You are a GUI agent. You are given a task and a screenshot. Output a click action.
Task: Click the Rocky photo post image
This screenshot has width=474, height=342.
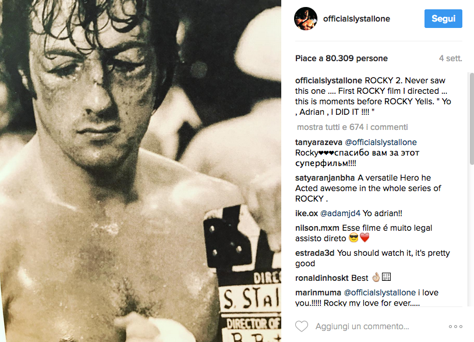[x=140, y=171]
